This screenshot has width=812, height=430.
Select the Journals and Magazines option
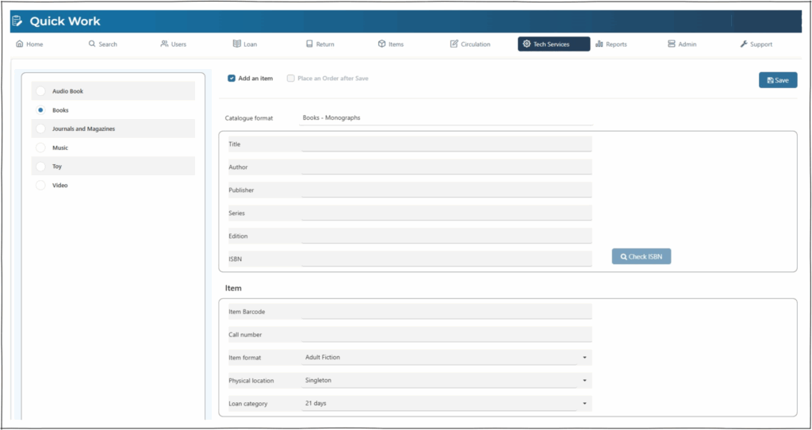[x=40, y=129]
